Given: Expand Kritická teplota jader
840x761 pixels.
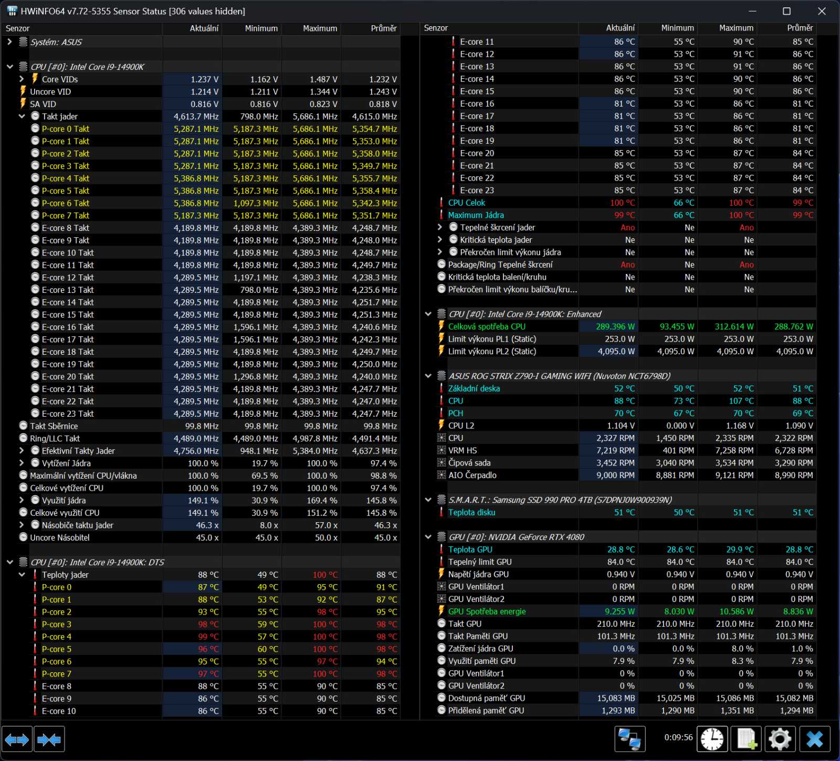Looking at the screenshot, I should click(x=440, y=240).
